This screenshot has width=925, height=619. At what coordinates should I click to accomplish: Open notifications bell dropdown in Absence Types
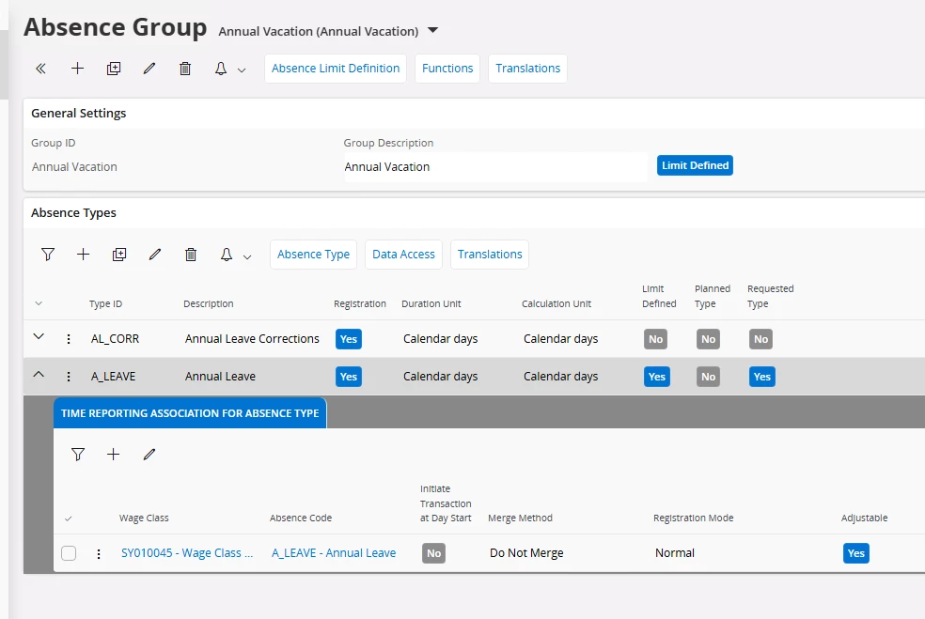232,255
